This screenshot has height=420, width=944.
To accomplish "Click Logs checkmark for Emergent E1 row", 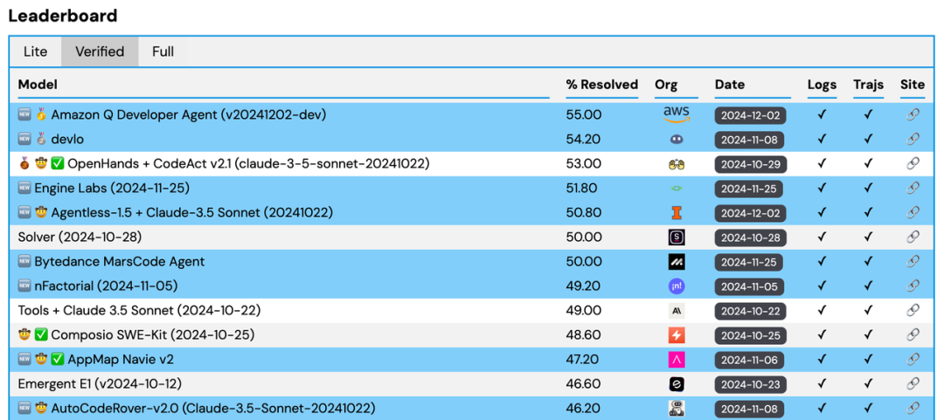I will [822, 383].
